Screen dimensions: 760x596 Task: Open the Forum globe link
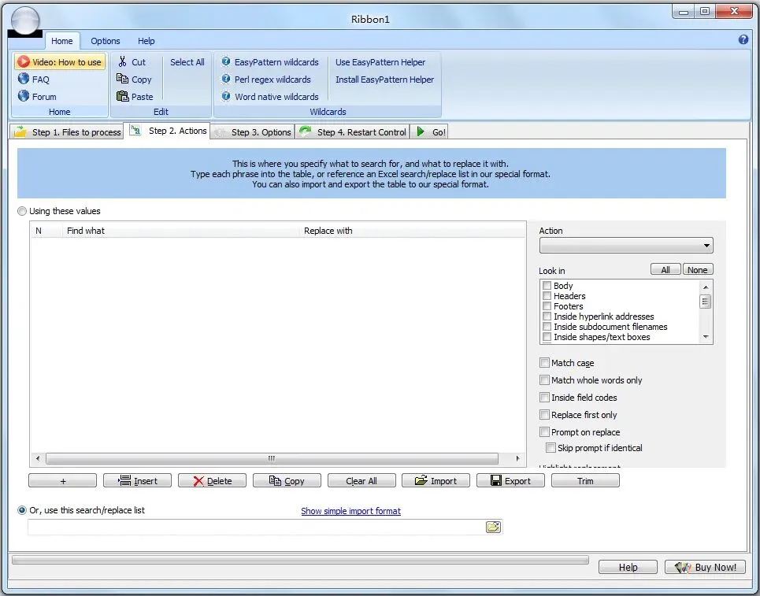tap(37, 96)
